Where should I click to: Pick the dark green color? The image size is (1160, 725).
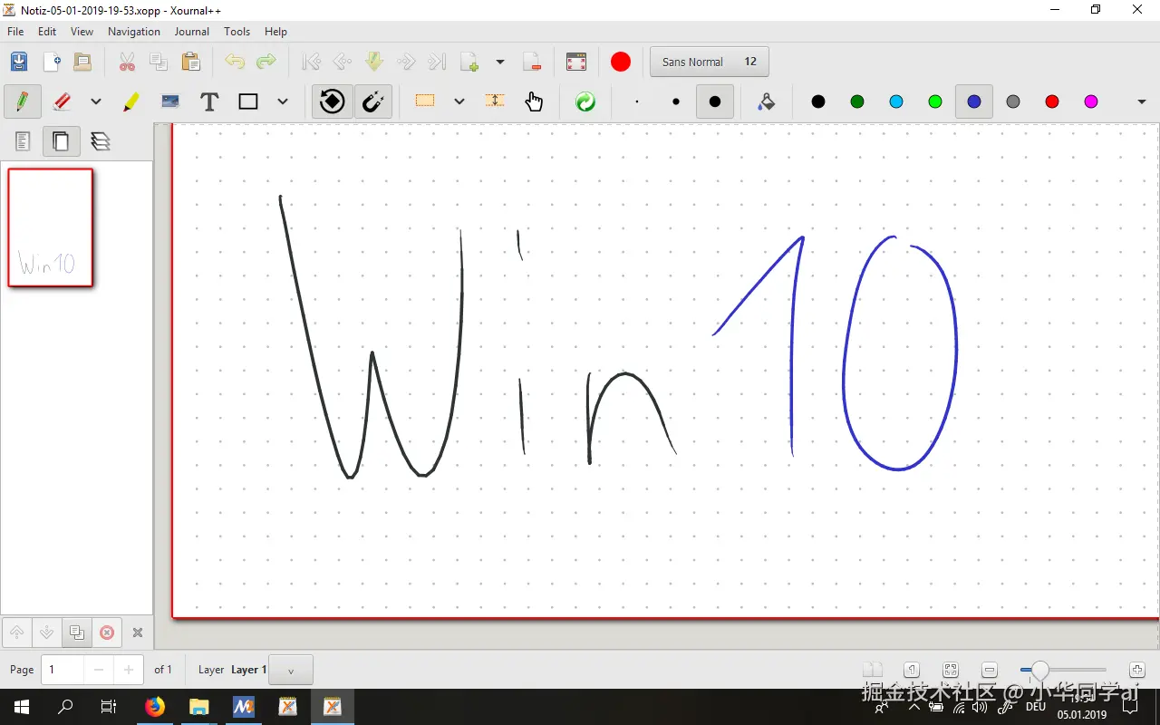857,101
